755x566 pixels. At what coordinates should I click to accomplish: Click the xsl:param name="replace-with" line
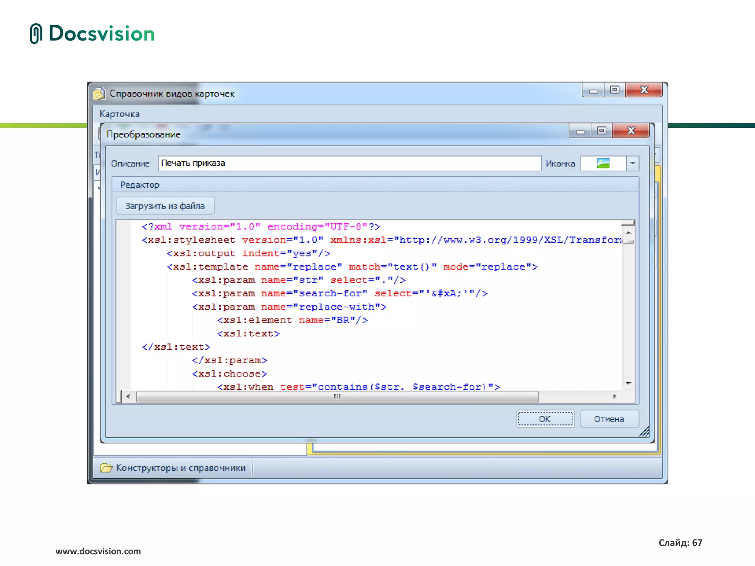click(289, 307)
